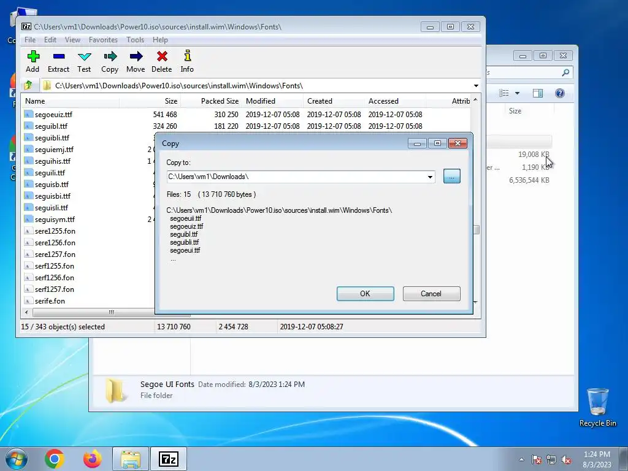Sort by the Name column header
Viewport: 628px width, 471px height.
point(71,101)
